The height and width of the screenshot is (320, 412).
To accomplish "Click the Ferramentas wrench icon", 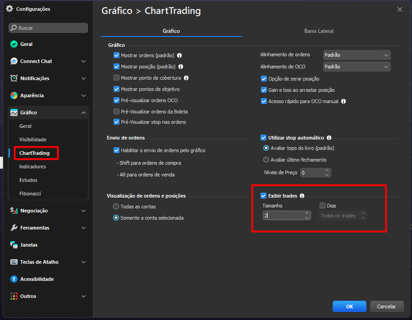I will tap(14, 228).
